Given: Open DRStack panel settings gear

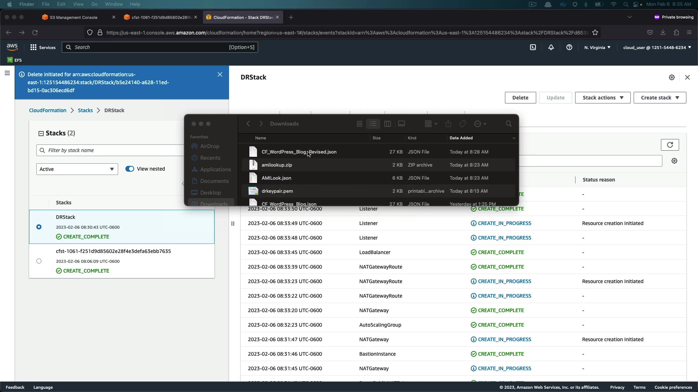Looking at the screenshot, I should pyautogui.click(x=672, y=77).
